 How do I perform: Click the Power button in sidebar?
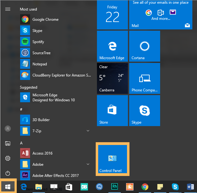point(8,173)
